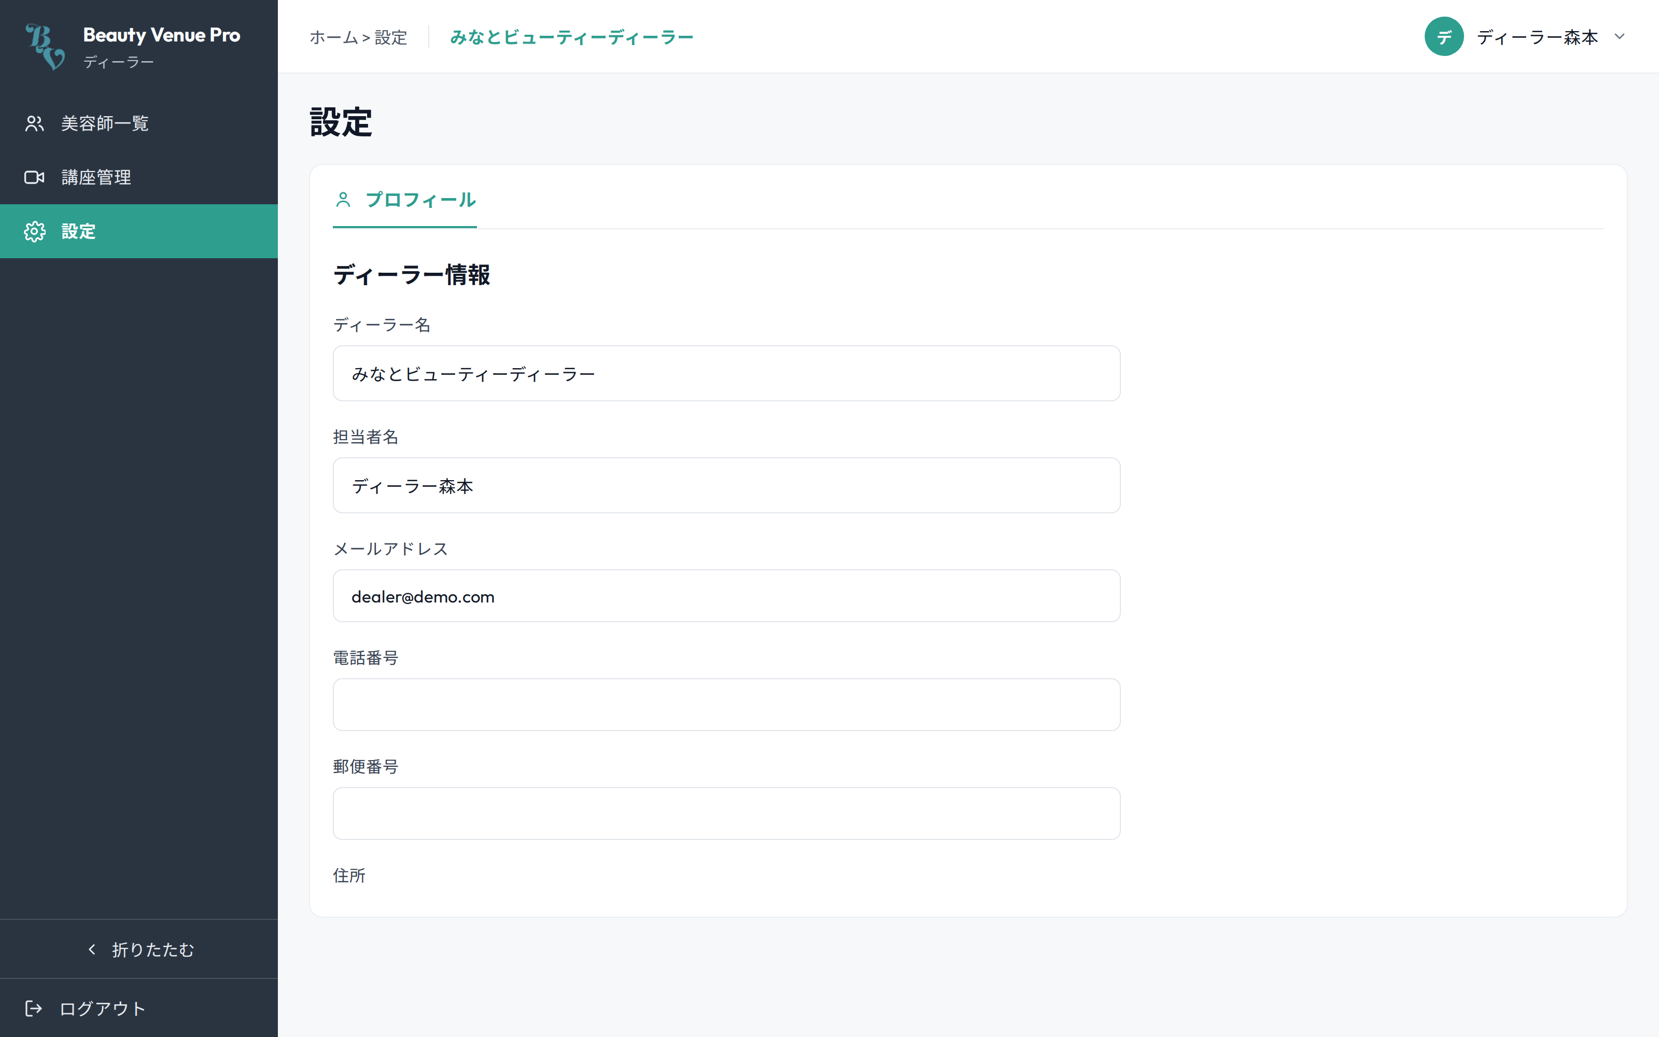Switch to the プロフィール tab
Viewport: 1659px width, 1037px height.
(405, 200)
